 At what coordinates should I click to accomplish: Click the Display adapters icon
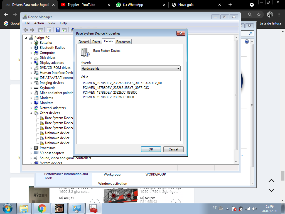tap(36, 63)
